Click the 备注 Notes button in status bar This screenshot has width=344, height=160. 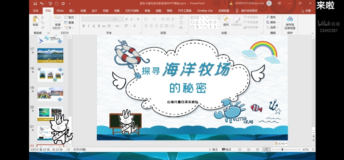(213, 150)
